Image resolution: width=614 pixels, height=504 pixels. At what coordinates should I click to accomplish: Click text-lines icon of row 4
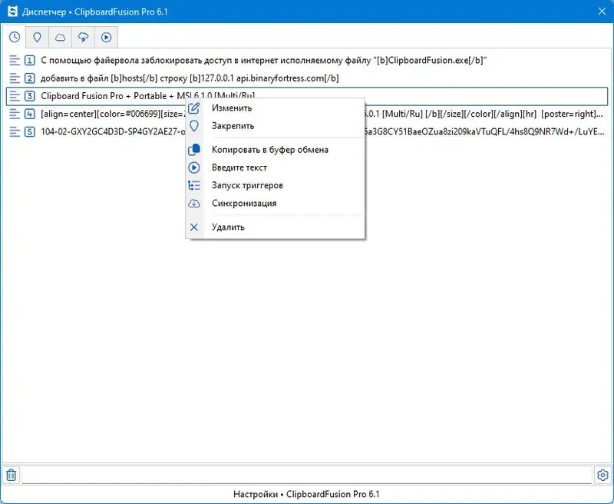coord(15,114)
